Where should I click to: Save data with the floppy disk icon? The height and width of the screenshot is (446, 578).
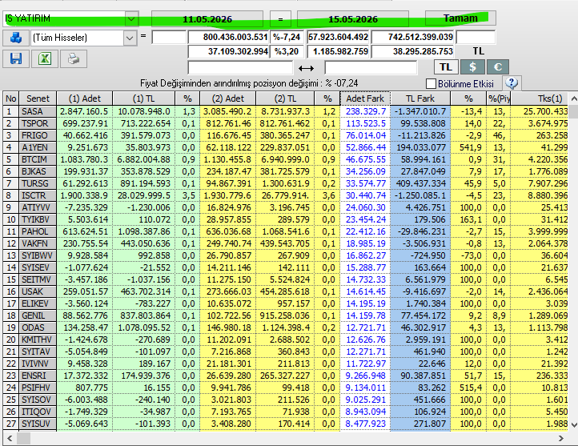pos(16,59)
